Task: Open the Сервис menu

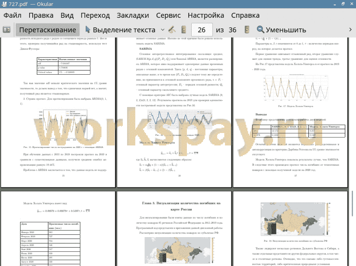Action: click(x=168, y=15)
